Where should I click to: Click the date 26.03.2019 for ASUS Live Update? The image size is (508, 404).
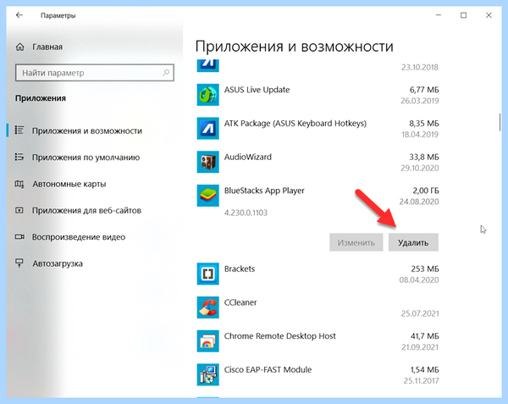point(420,101)
